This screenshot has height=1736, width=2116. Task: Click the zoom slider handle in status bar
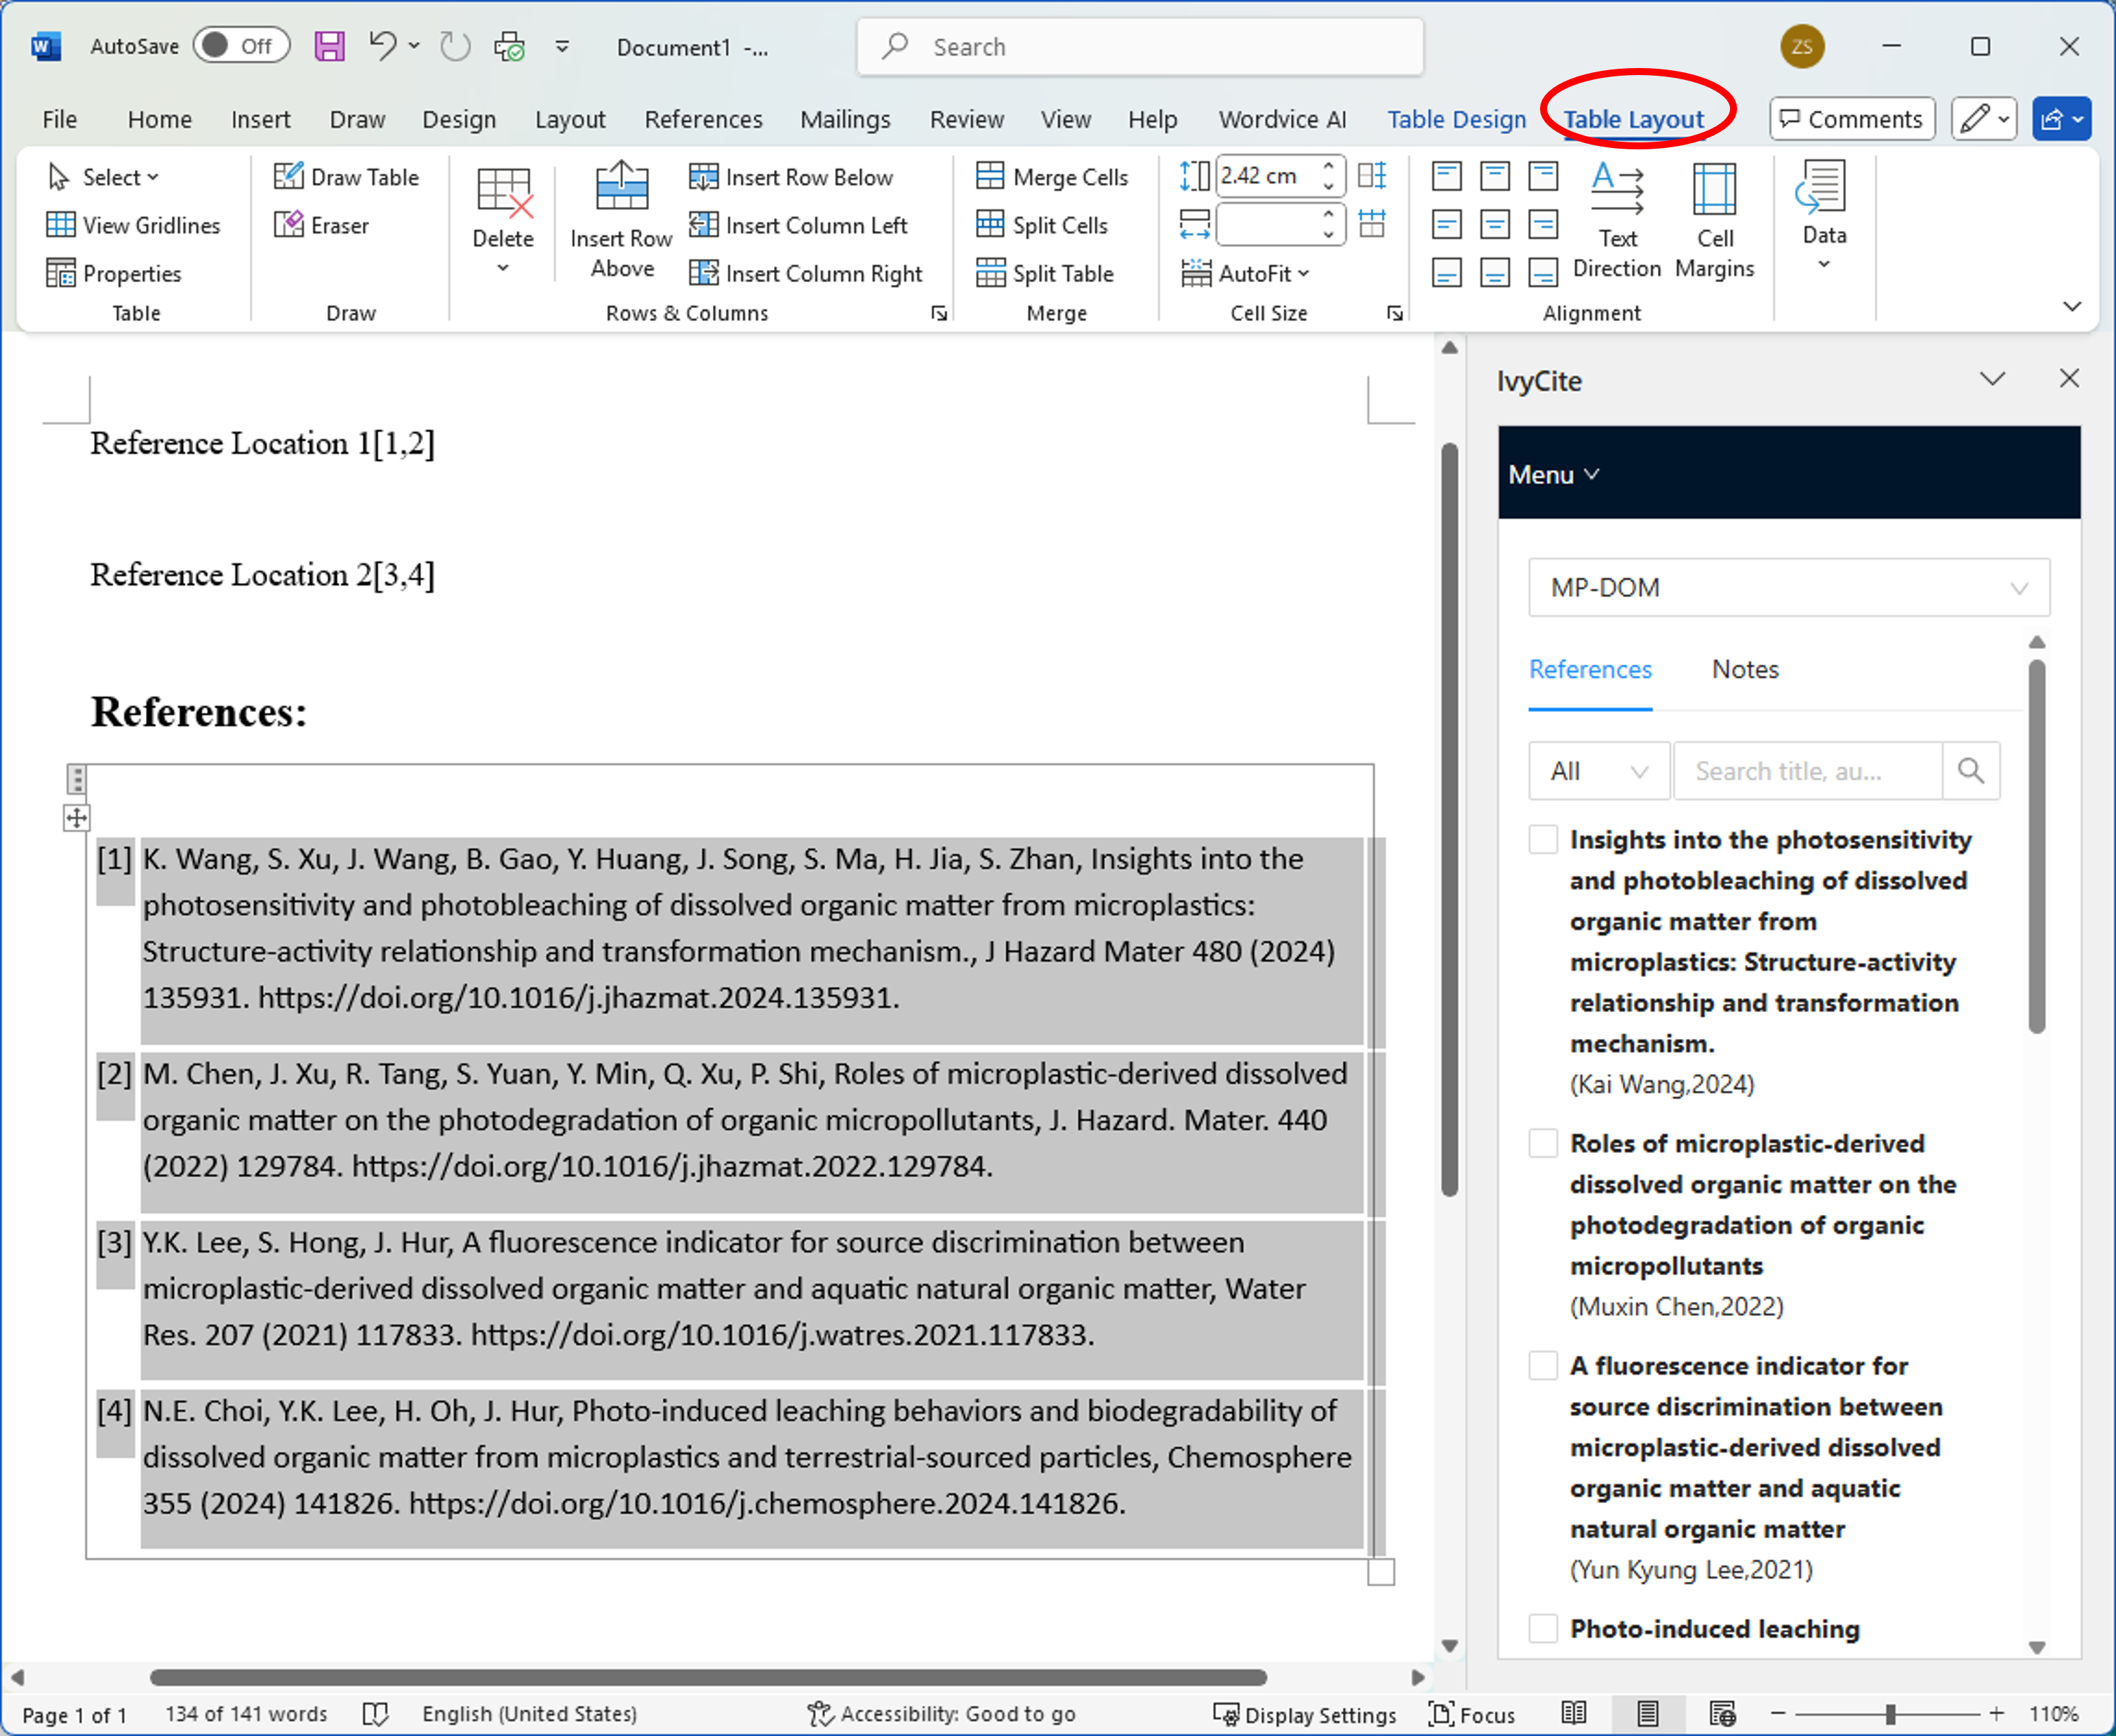[1890, 1714]
